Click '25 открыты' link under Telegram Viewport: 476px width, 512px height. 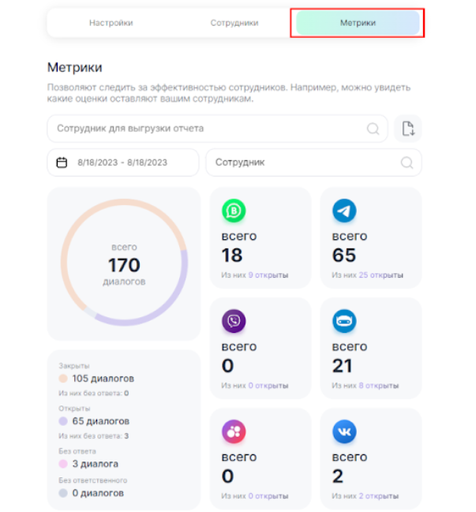(380, 275)
